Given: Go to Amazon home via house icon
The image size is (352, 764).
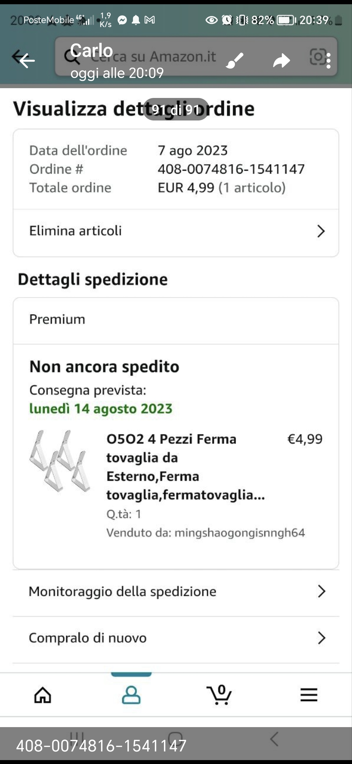Looking at the screenshot, I should (x=43, y=694).
